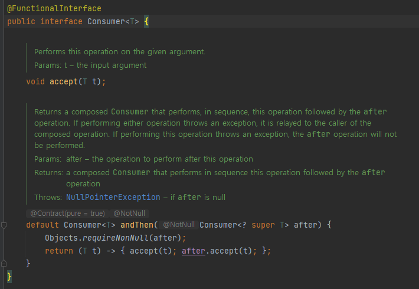This screenshot has height=289, width=419.
Task: Click the highlighted opening brace of interface
Action: 146,21
